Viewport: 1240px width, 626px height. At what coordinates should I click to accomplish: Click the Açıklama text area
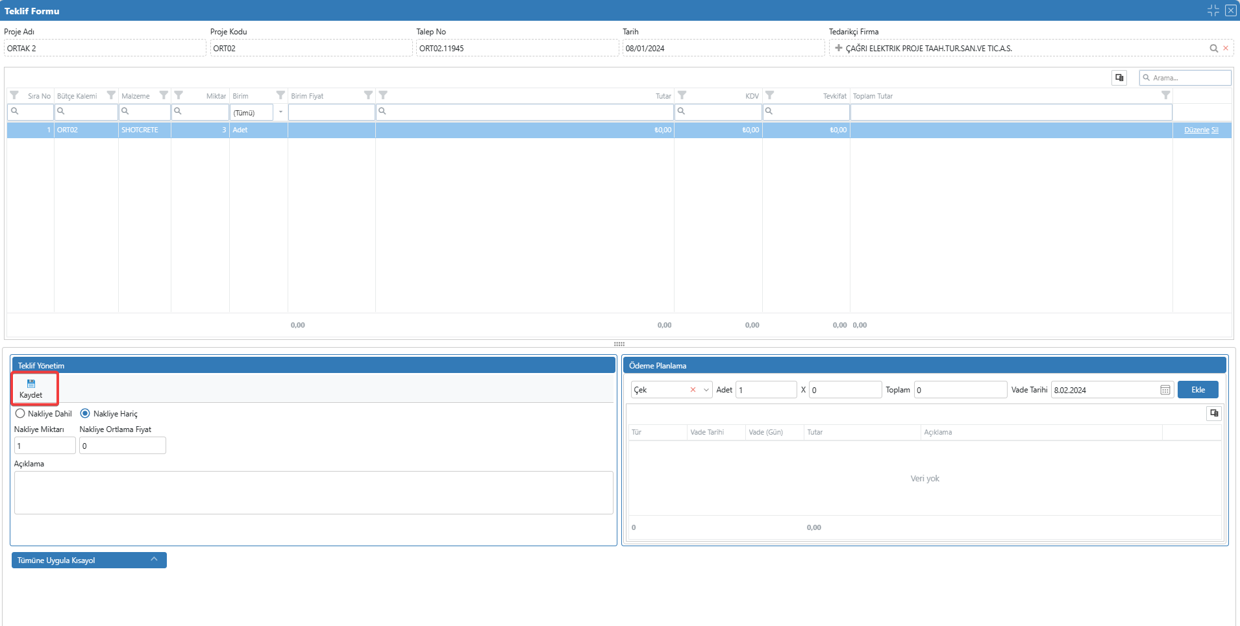(314, 492)
